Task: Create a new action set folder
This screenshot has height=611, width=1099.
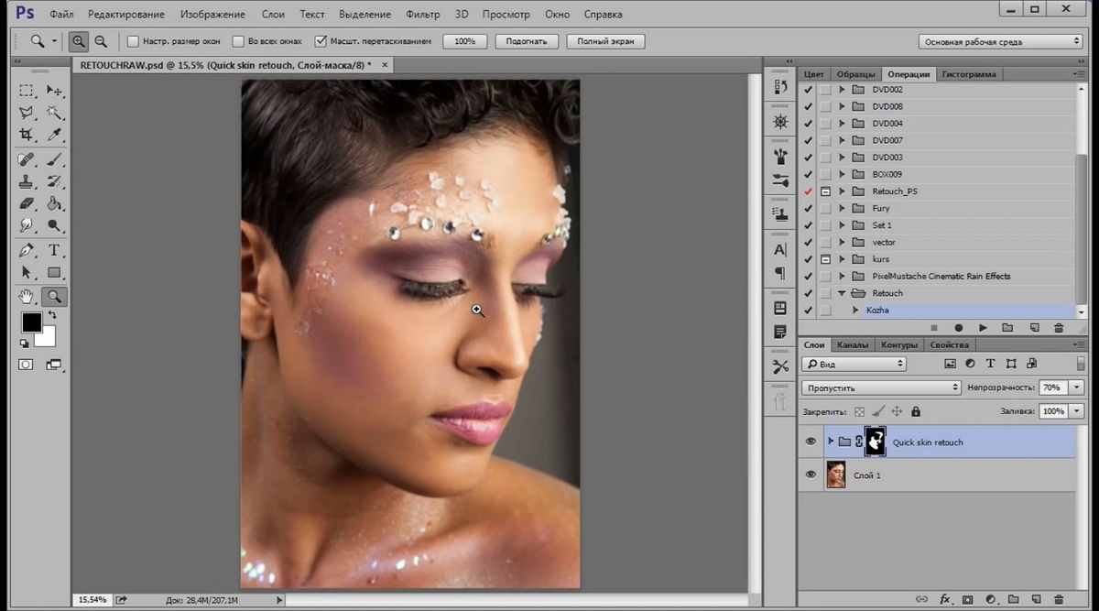Action: coord(1007,327)
